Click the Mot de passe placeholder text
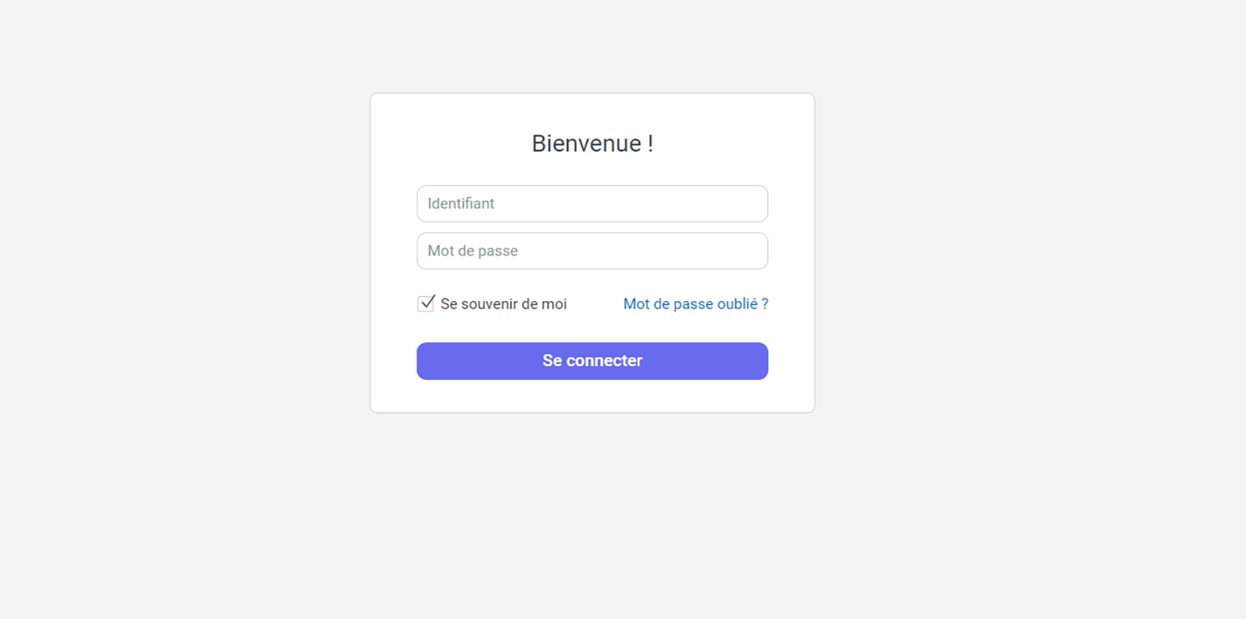Screen dimensions: 1246x619 pyautogui.click(x=473, y=251)
